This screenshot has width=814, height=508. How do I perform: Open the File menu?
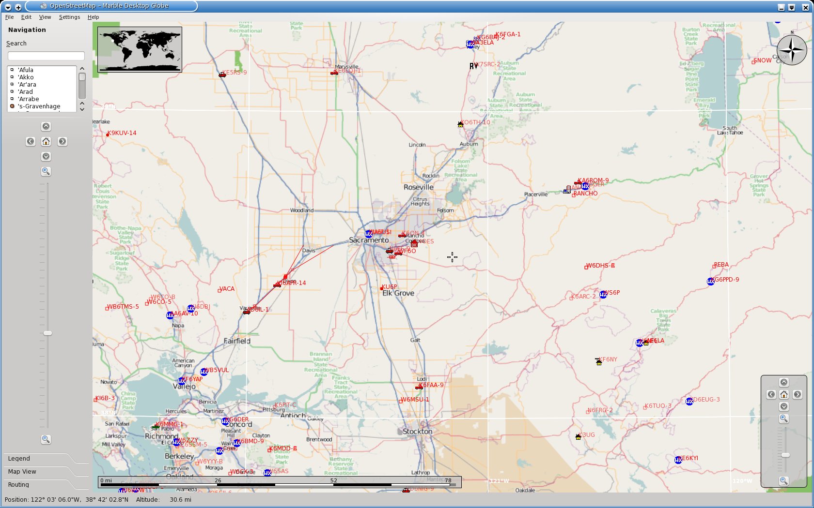(9, 17)
